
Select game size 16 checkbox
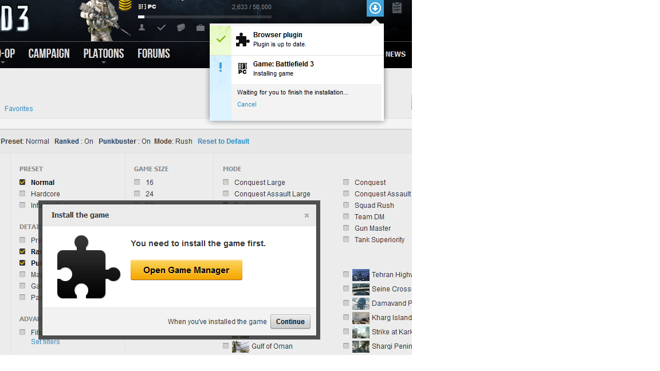[137, 182]
